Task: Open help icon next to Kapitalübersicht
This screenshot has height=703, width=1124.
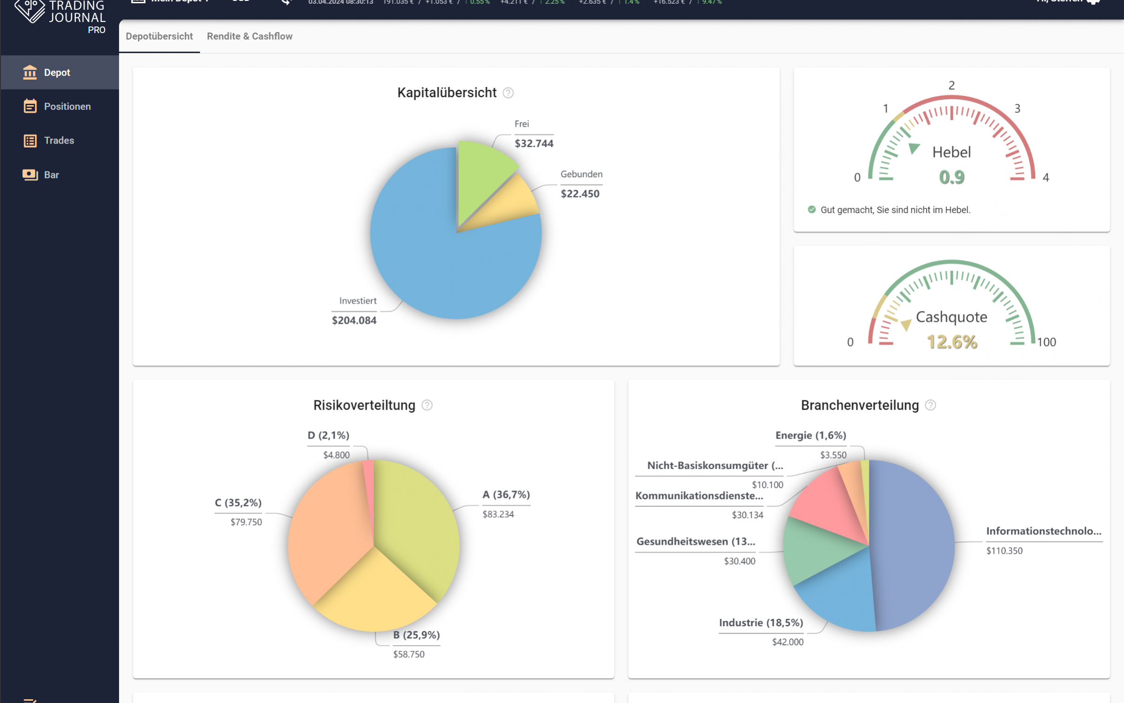Action: [508, 93]
